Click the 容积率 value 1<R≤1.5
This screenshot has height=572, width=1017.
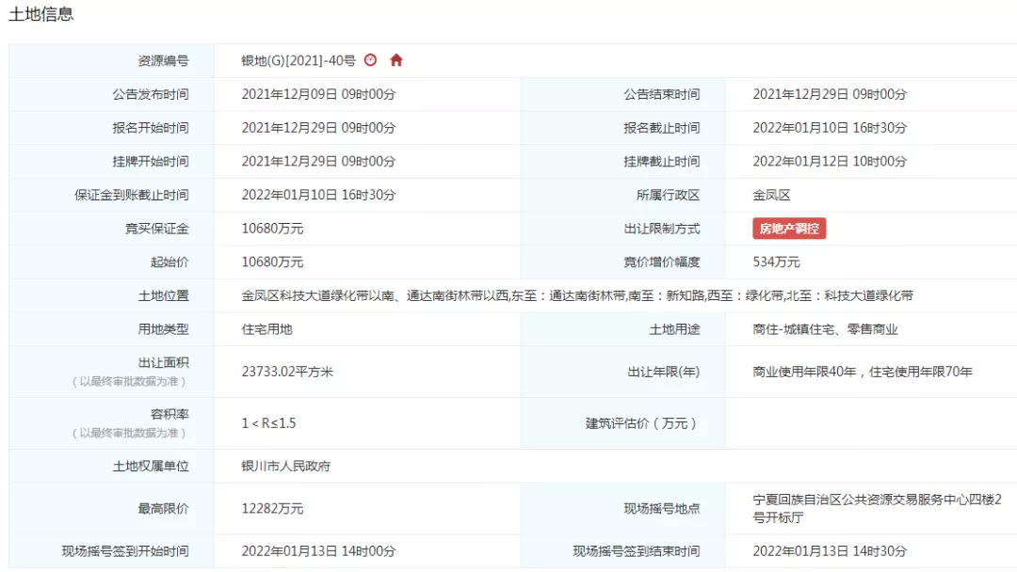coord(268,423)
